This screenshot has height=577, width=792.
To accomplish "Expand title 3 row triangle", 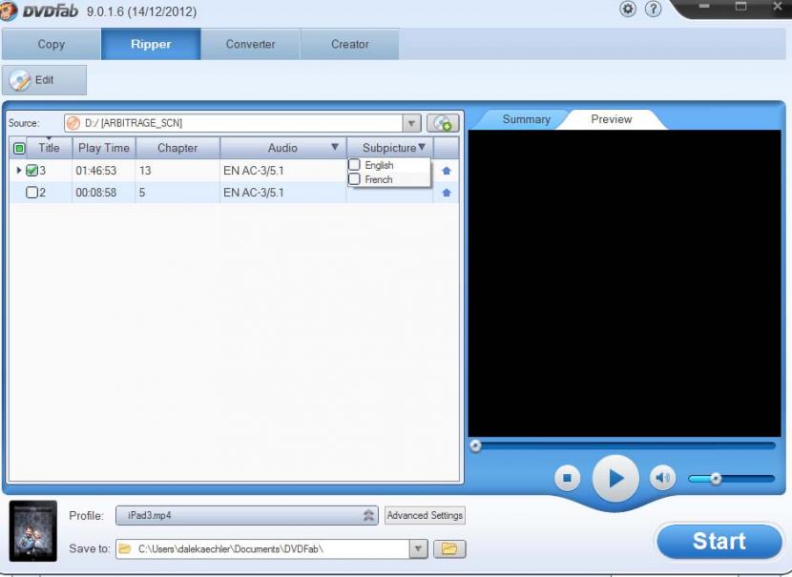I will [19, 170].
